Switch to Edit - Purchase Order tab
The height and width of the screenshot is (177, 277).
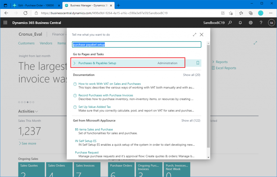[x=36, y=5]
